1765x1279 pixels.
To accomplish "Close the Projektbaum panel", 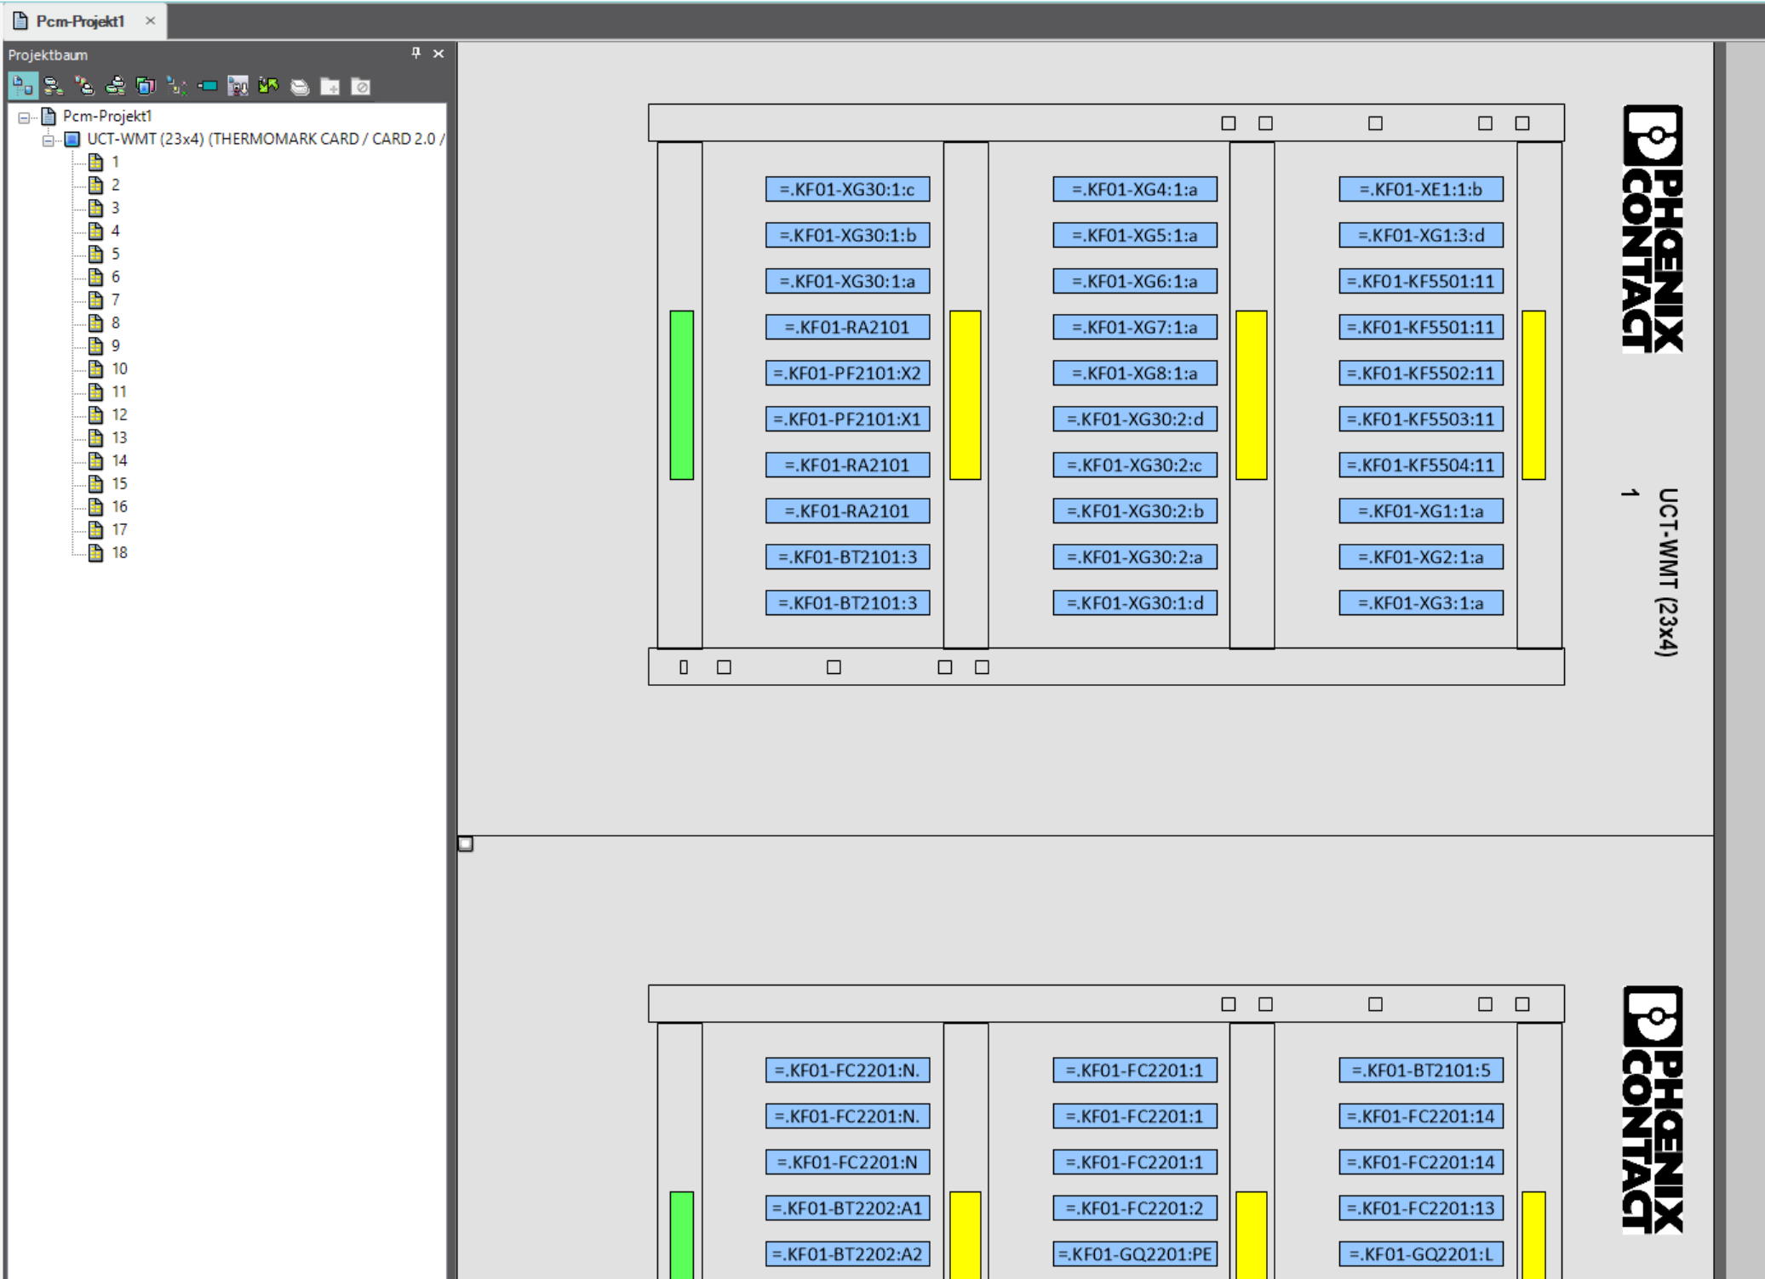I will point(438,54).
